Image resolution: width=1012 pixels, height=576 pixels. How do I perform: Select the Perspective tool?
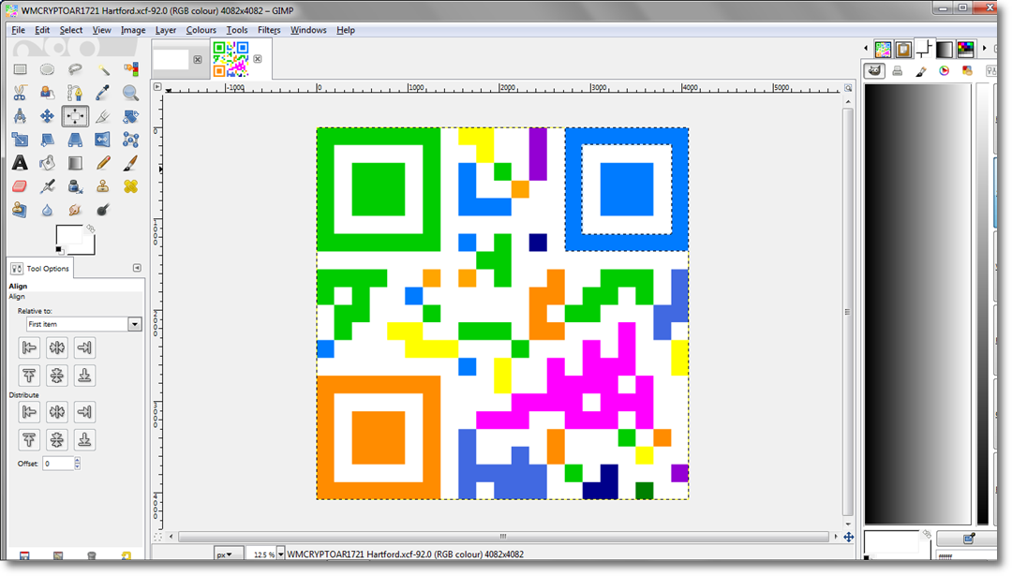(x=75, y=140)
